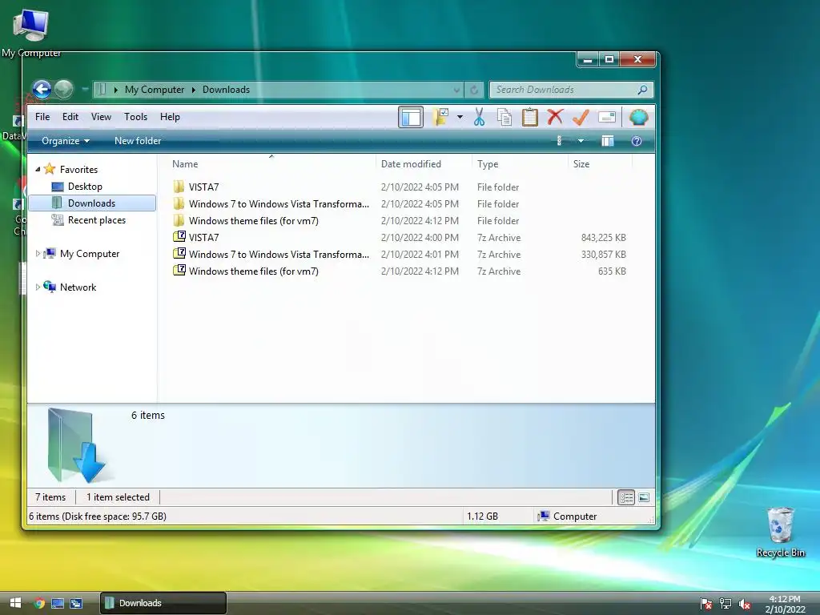
Task: Click the Show Desktop taskbar icon
Action: [x=58, y=603]
